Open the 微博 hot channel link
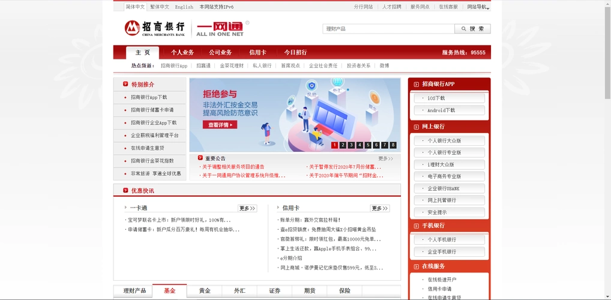 (384, 66)
